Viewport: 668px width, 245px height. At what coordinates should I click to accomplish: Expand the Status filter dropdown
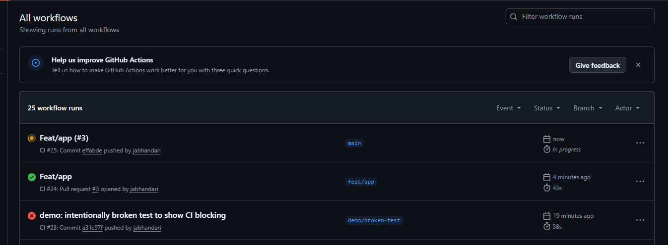click(546, 108)
